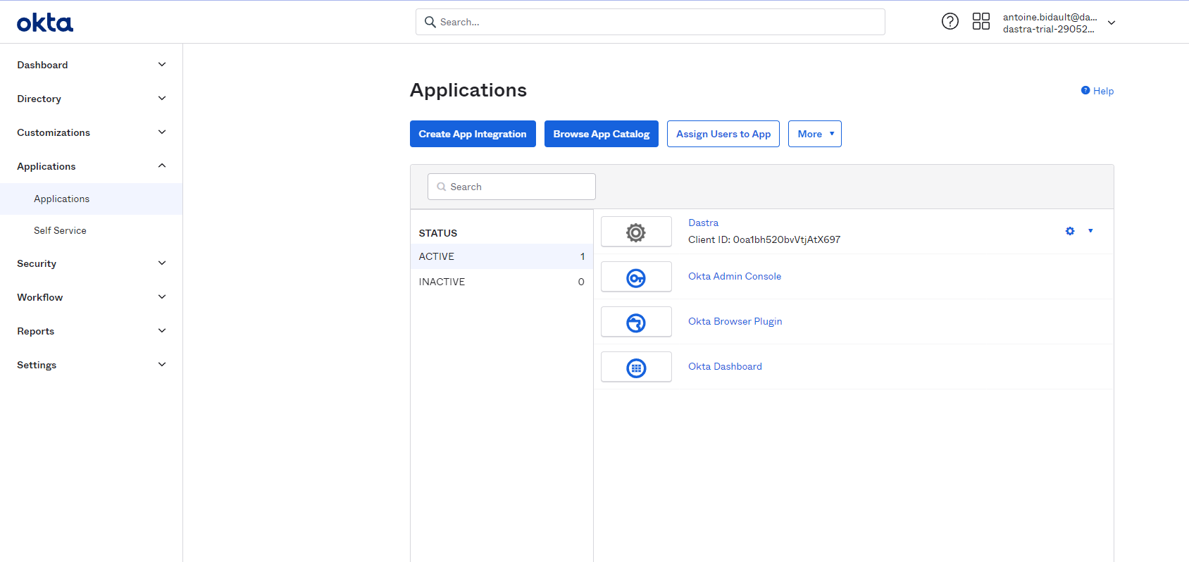Select Dashboard in the sidebar
This screenshot has height=562, width=1189.
click(x=42, y=65)
